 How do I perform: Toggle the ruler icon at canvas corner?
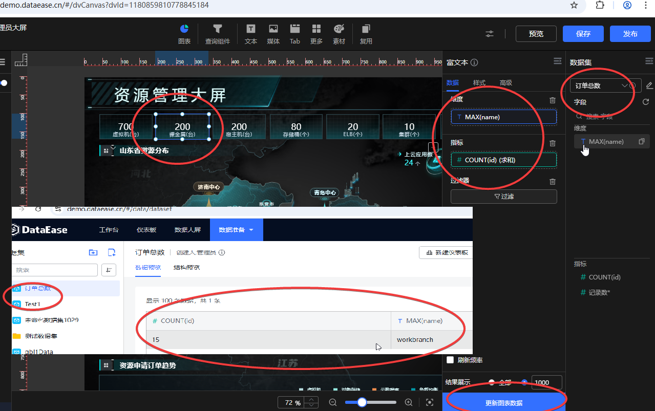pos(20,60)
